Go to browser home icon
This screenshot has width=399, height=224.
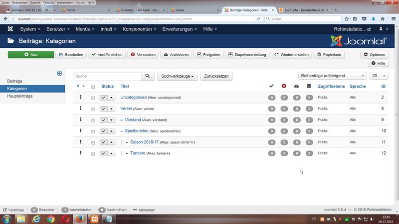coord(383,19)
